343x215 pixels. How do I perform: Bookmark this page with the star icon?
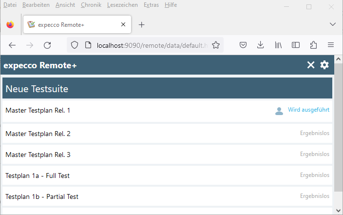pos(216,45)
